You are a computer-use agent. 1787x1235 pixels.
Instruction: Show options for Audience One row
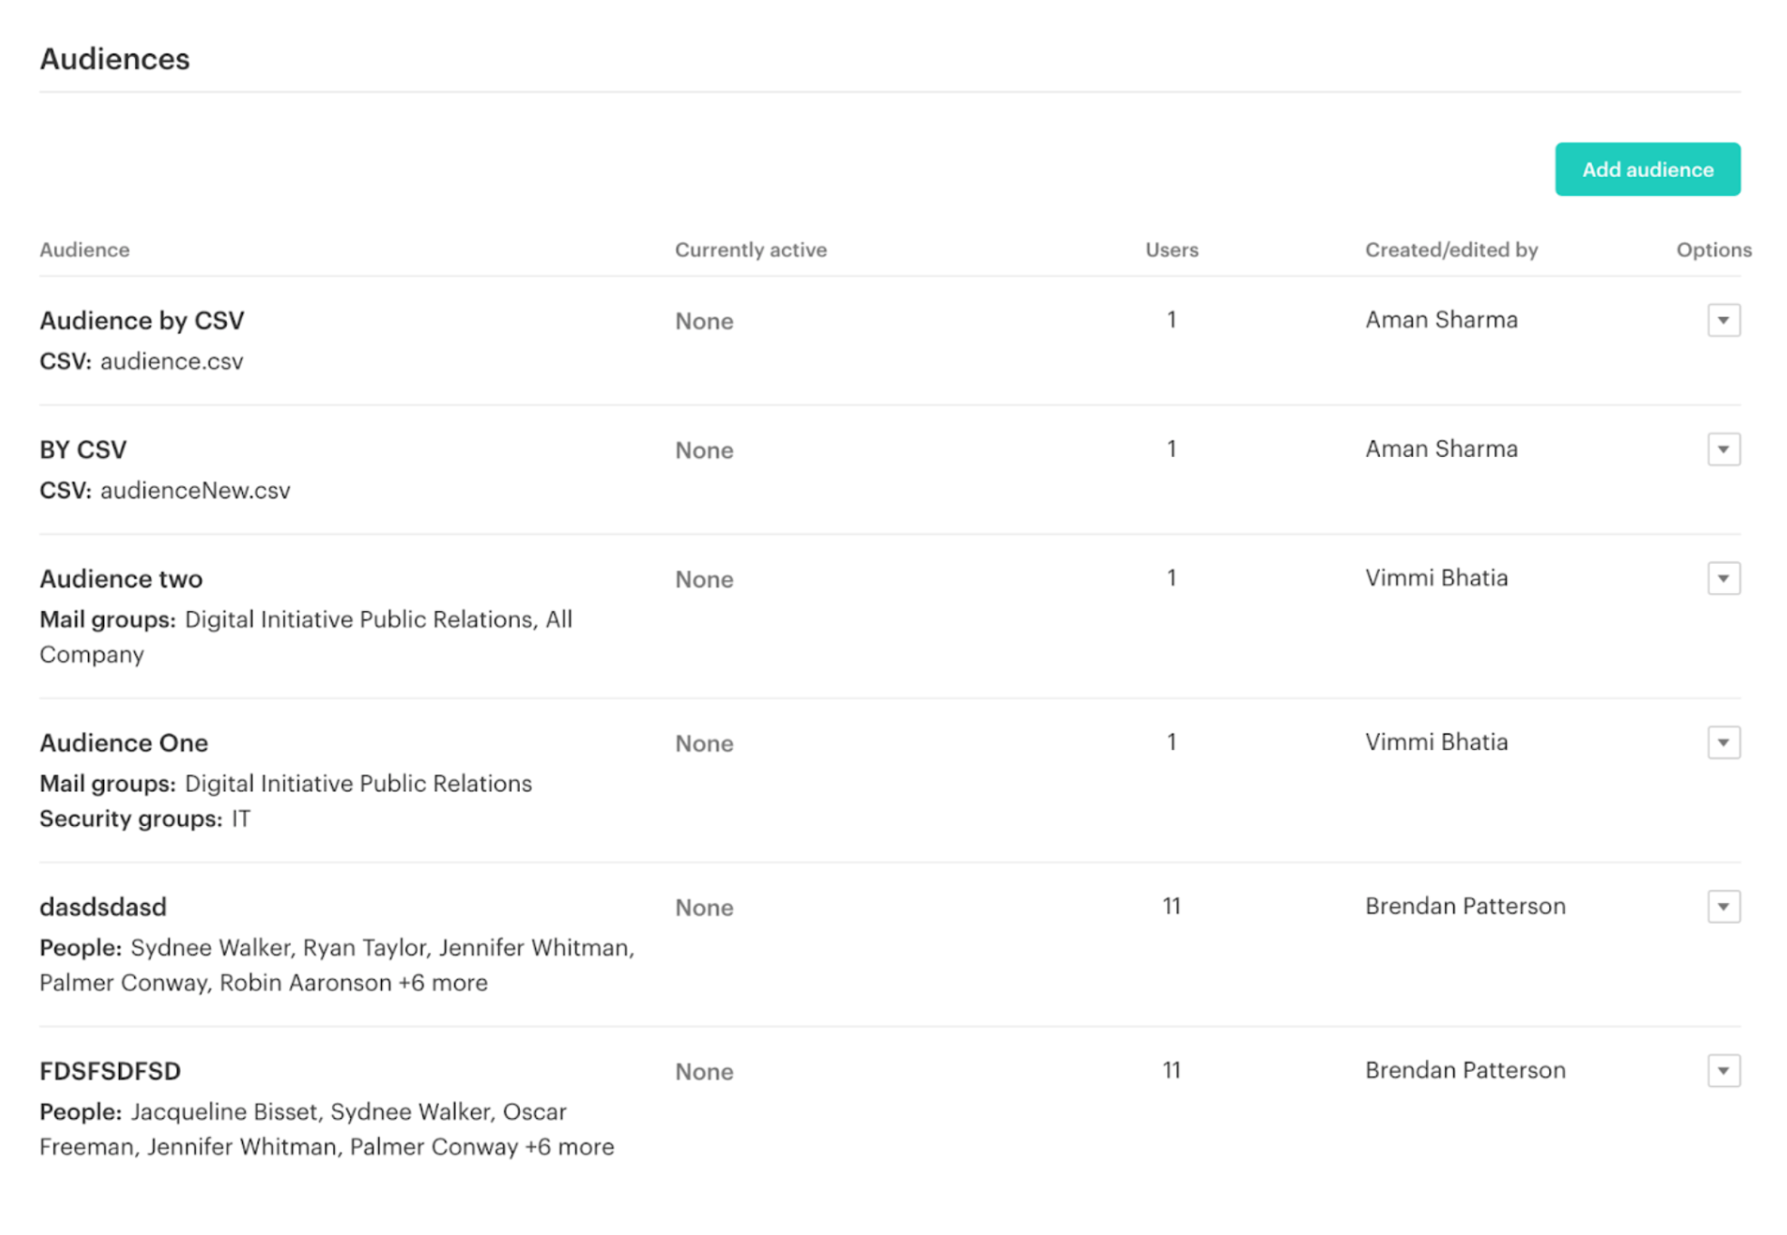1723,743
